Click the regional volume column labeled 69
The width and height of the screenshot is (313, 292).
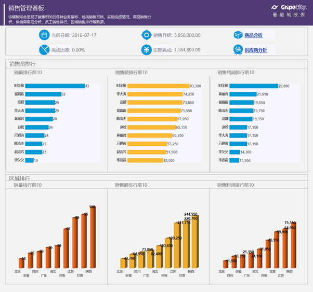click(x=66, y=248)
